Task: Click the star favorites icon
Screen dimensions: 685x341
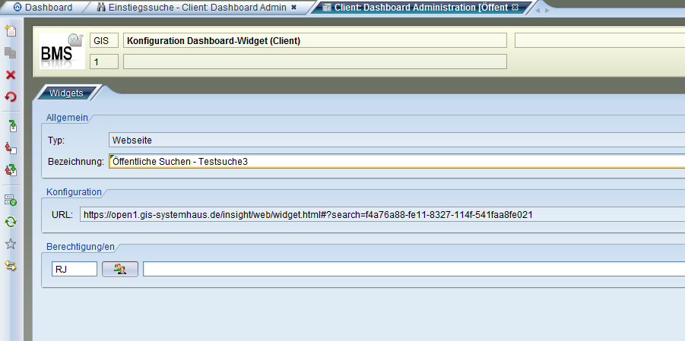Action: pyautogui.click(x=11, y=244)
